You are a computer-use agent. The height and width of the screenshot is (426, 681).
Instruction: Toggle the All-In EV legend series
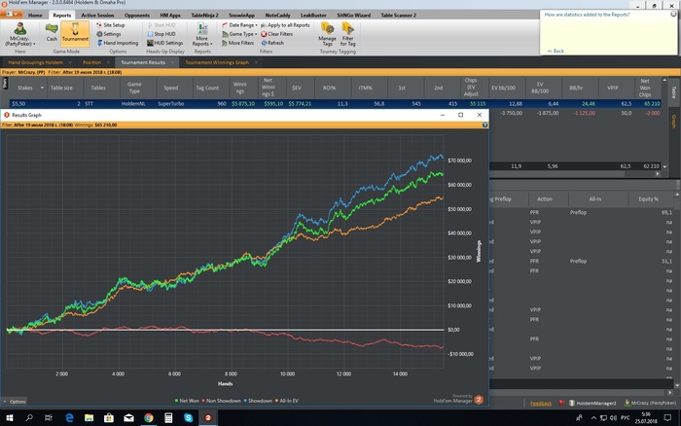pos(287,401)
